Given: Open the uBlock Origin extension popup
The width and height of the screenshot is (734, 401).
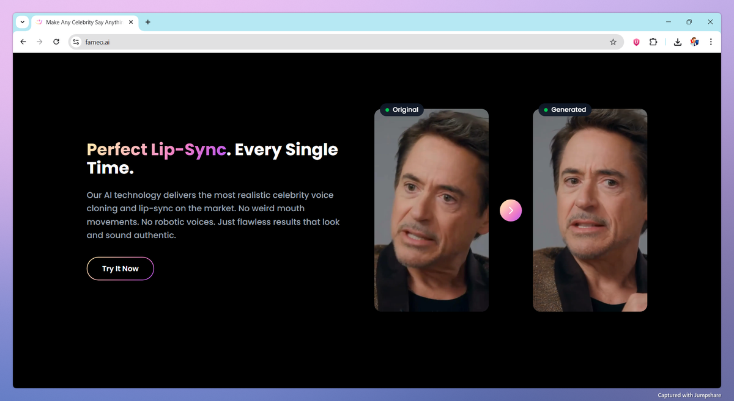Looking at the screenshot, I should pyautogui.click(x=636, y=42).
